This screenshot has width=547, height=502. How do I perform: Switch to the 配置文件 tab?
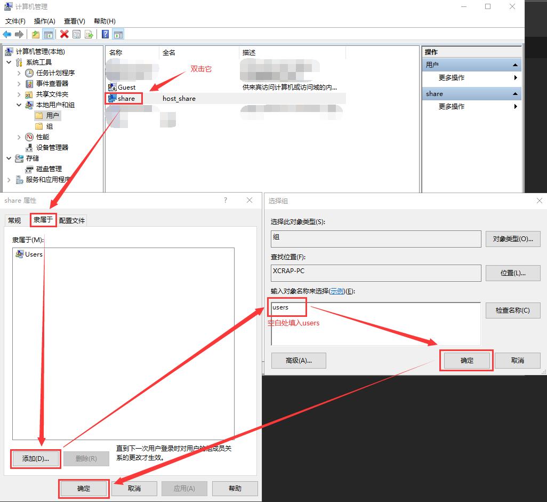[x=72, y=219]
